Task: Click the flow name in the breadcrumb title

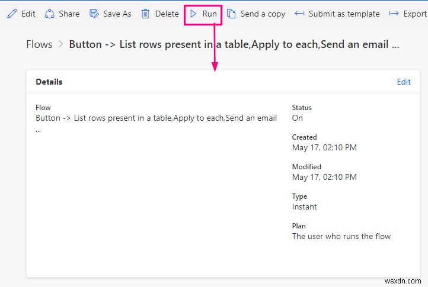Action: pos(234,44)
